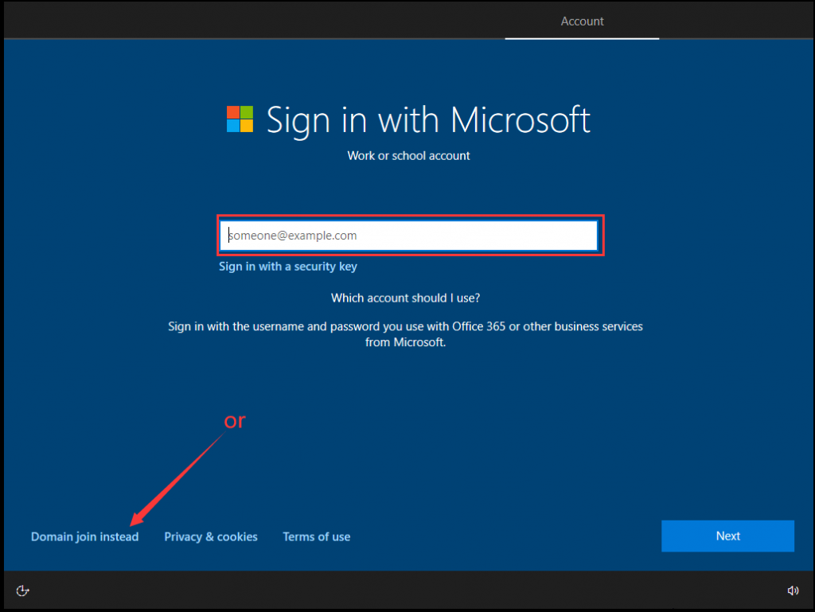
Task: Click the 'Sign in with Microsoft' heading
Action: pyautogui.click(x=428, y=120)
